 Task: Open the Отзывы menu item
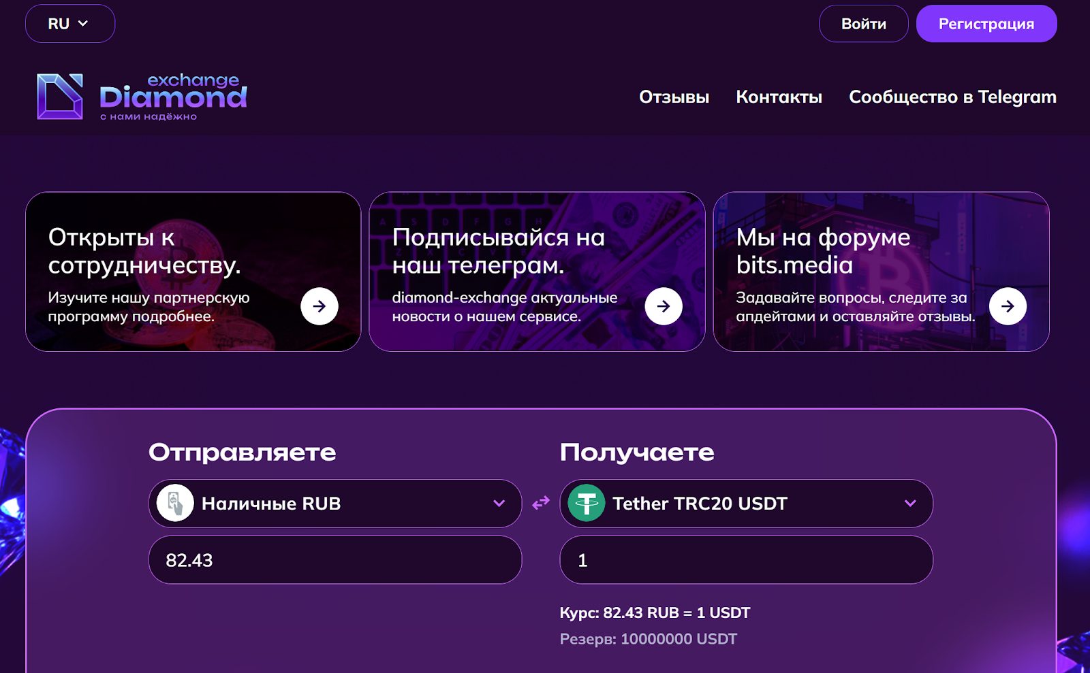coord(674,97)
